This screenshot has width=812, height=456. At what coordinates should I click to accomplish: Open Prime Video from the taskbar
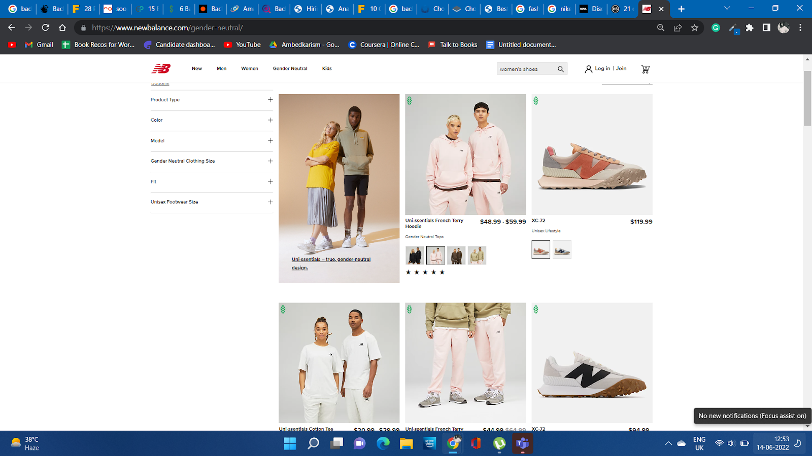(430, 443)
